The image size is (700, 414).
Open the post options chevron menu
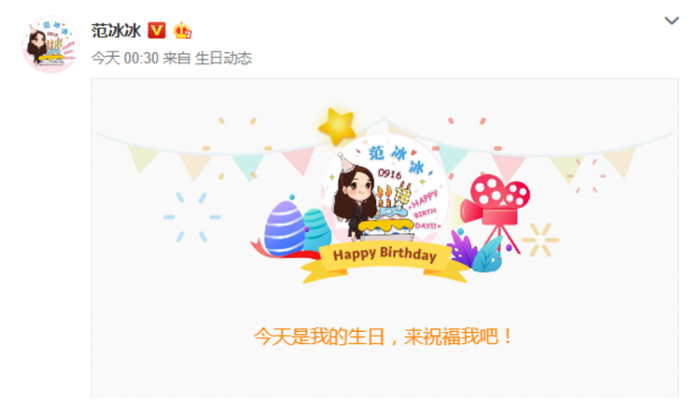coord(671,21)
